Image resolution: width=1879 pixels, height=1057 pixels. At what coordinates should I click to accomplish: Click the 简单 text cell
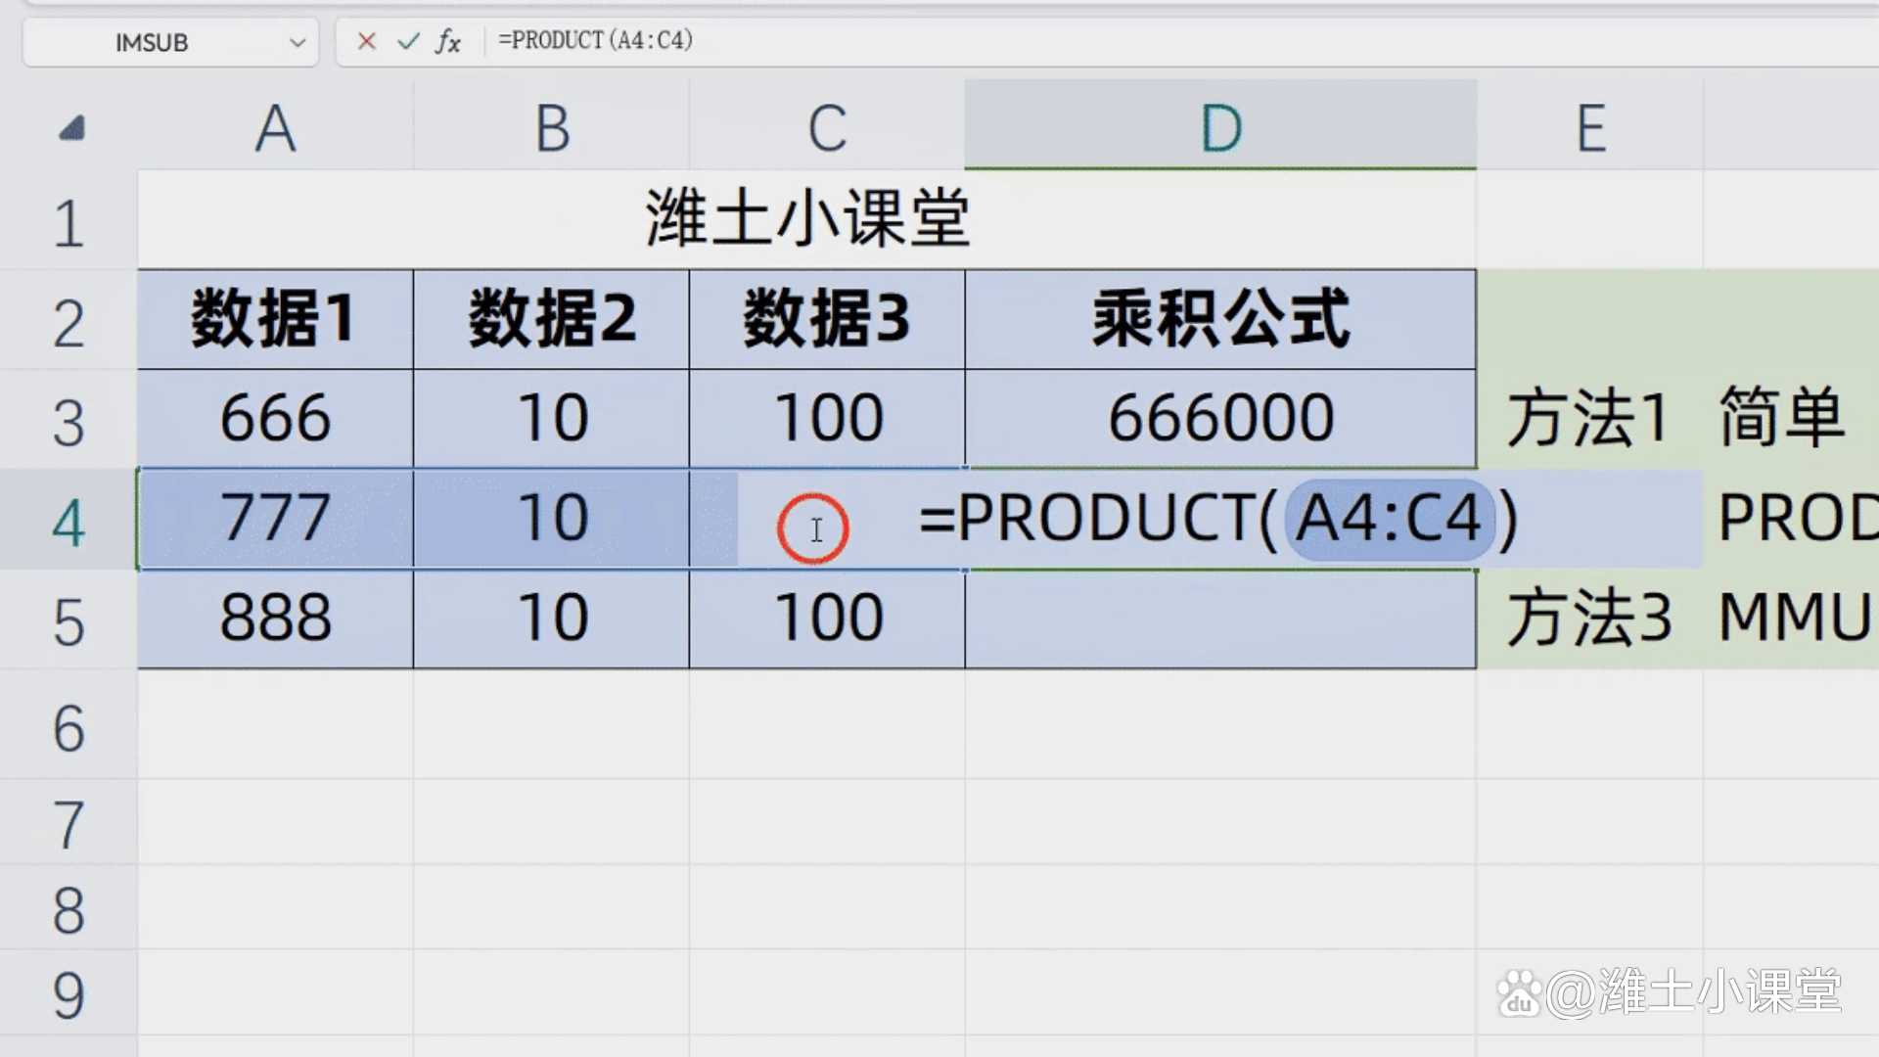(x=1781, y=417)
